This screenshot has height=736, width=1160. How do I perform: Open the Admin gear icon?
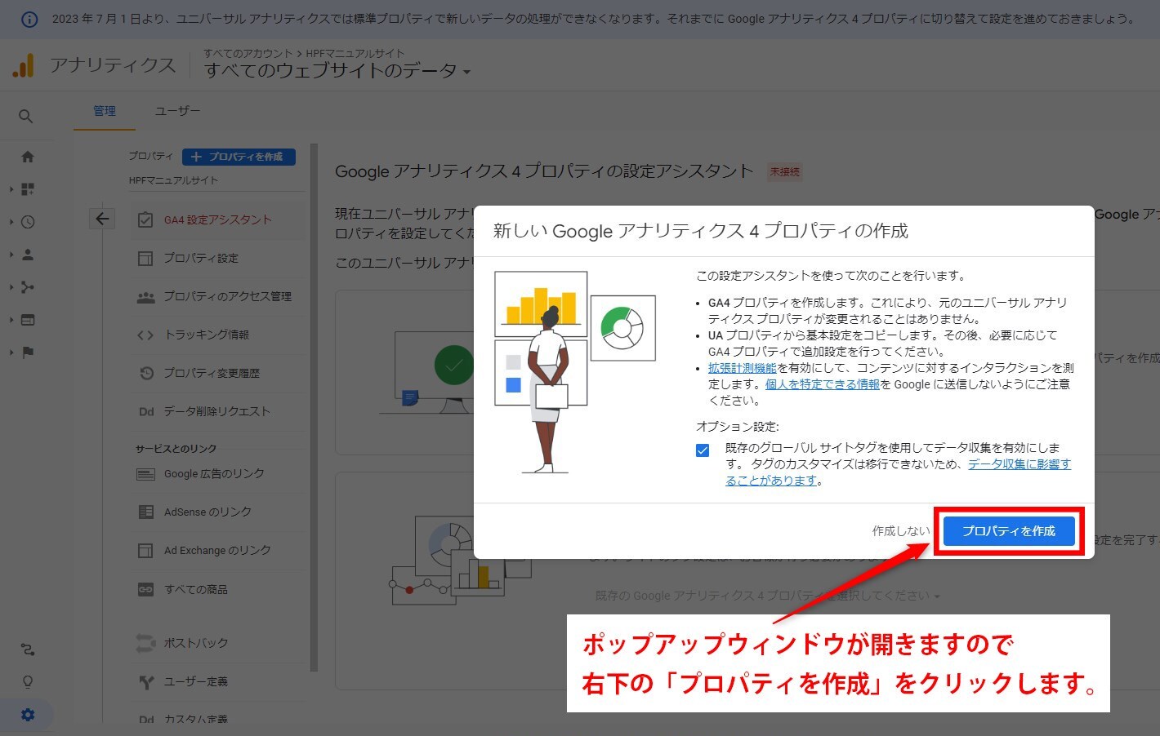(28, 715)
